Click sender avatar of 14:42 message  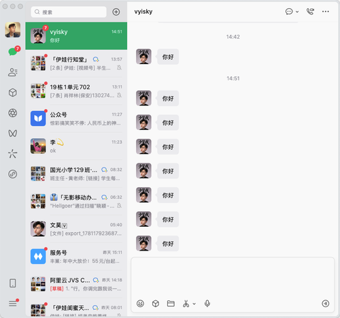[x=143, y=57]
